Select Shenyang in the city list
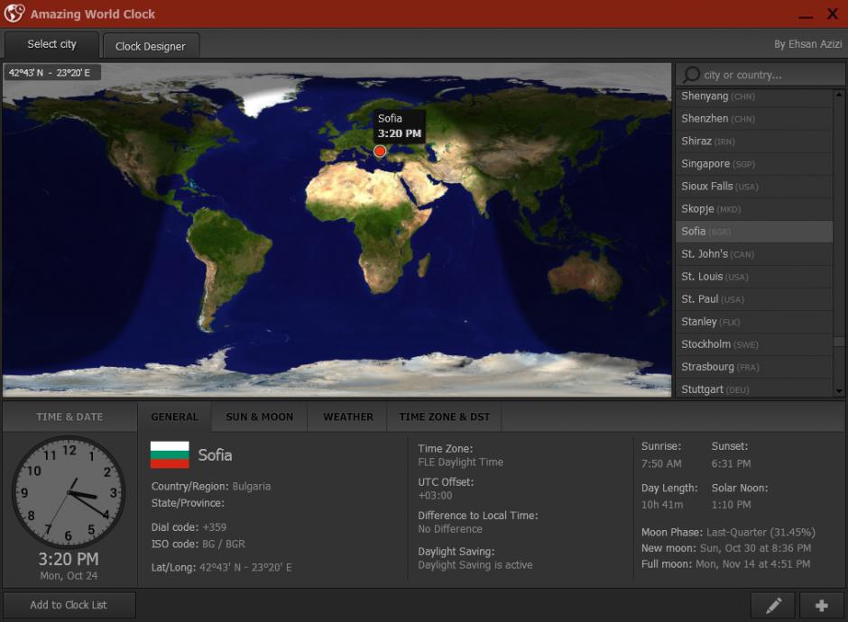The width and height of the screenshot is (848, 622). point(754,96)
